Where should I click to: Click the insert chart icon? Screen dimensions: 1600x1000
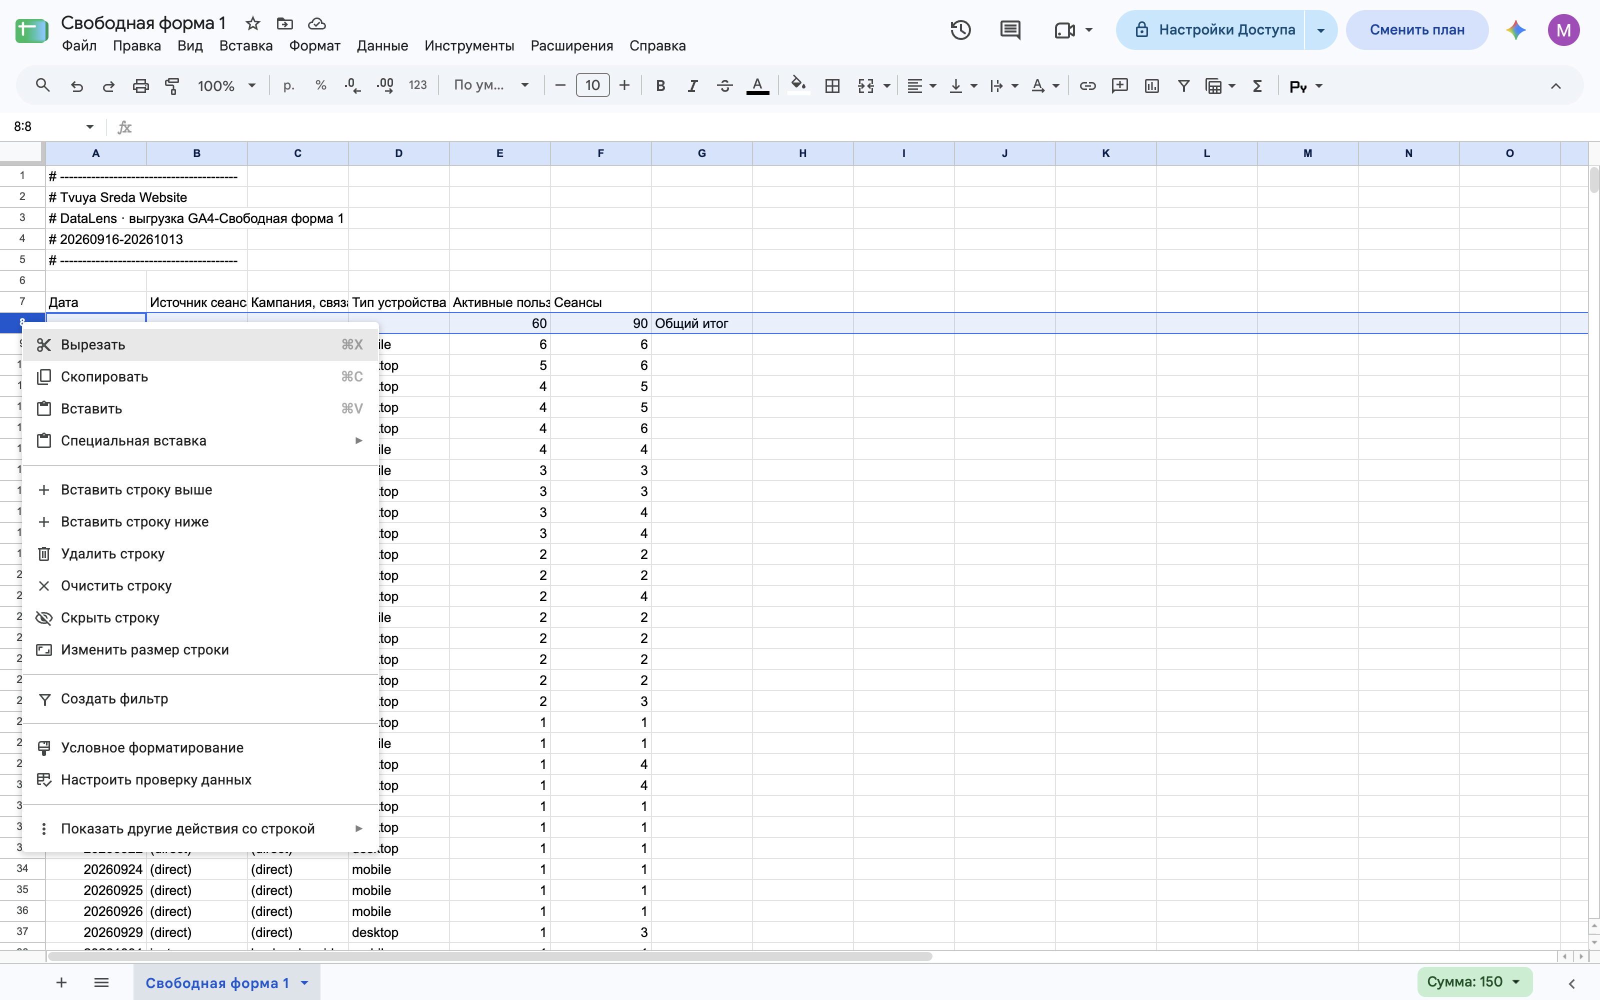pos(1151,86)
